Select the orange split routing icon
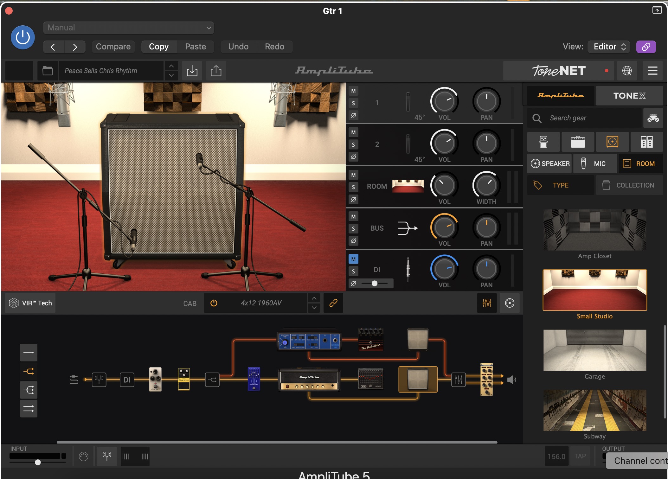668x479 pixels. 29,371
